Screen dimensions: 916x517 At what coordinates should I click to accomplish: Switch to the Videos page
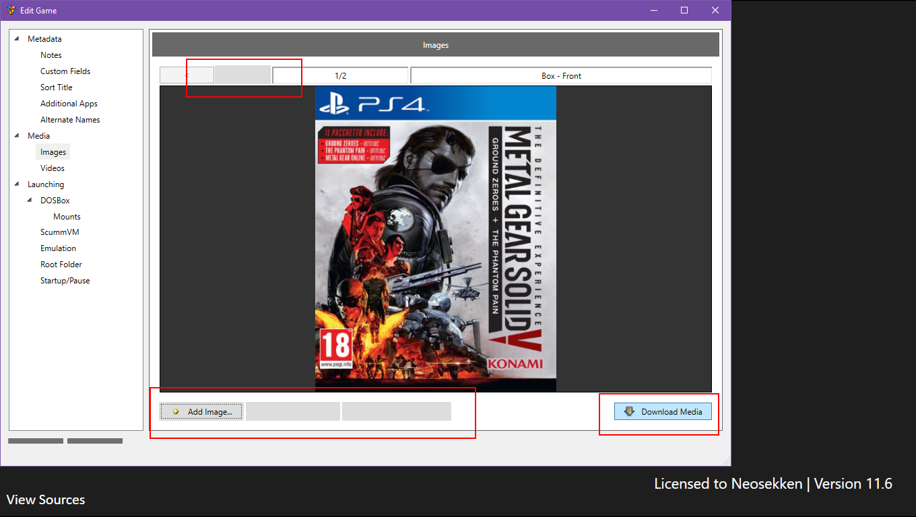[53, 168]
